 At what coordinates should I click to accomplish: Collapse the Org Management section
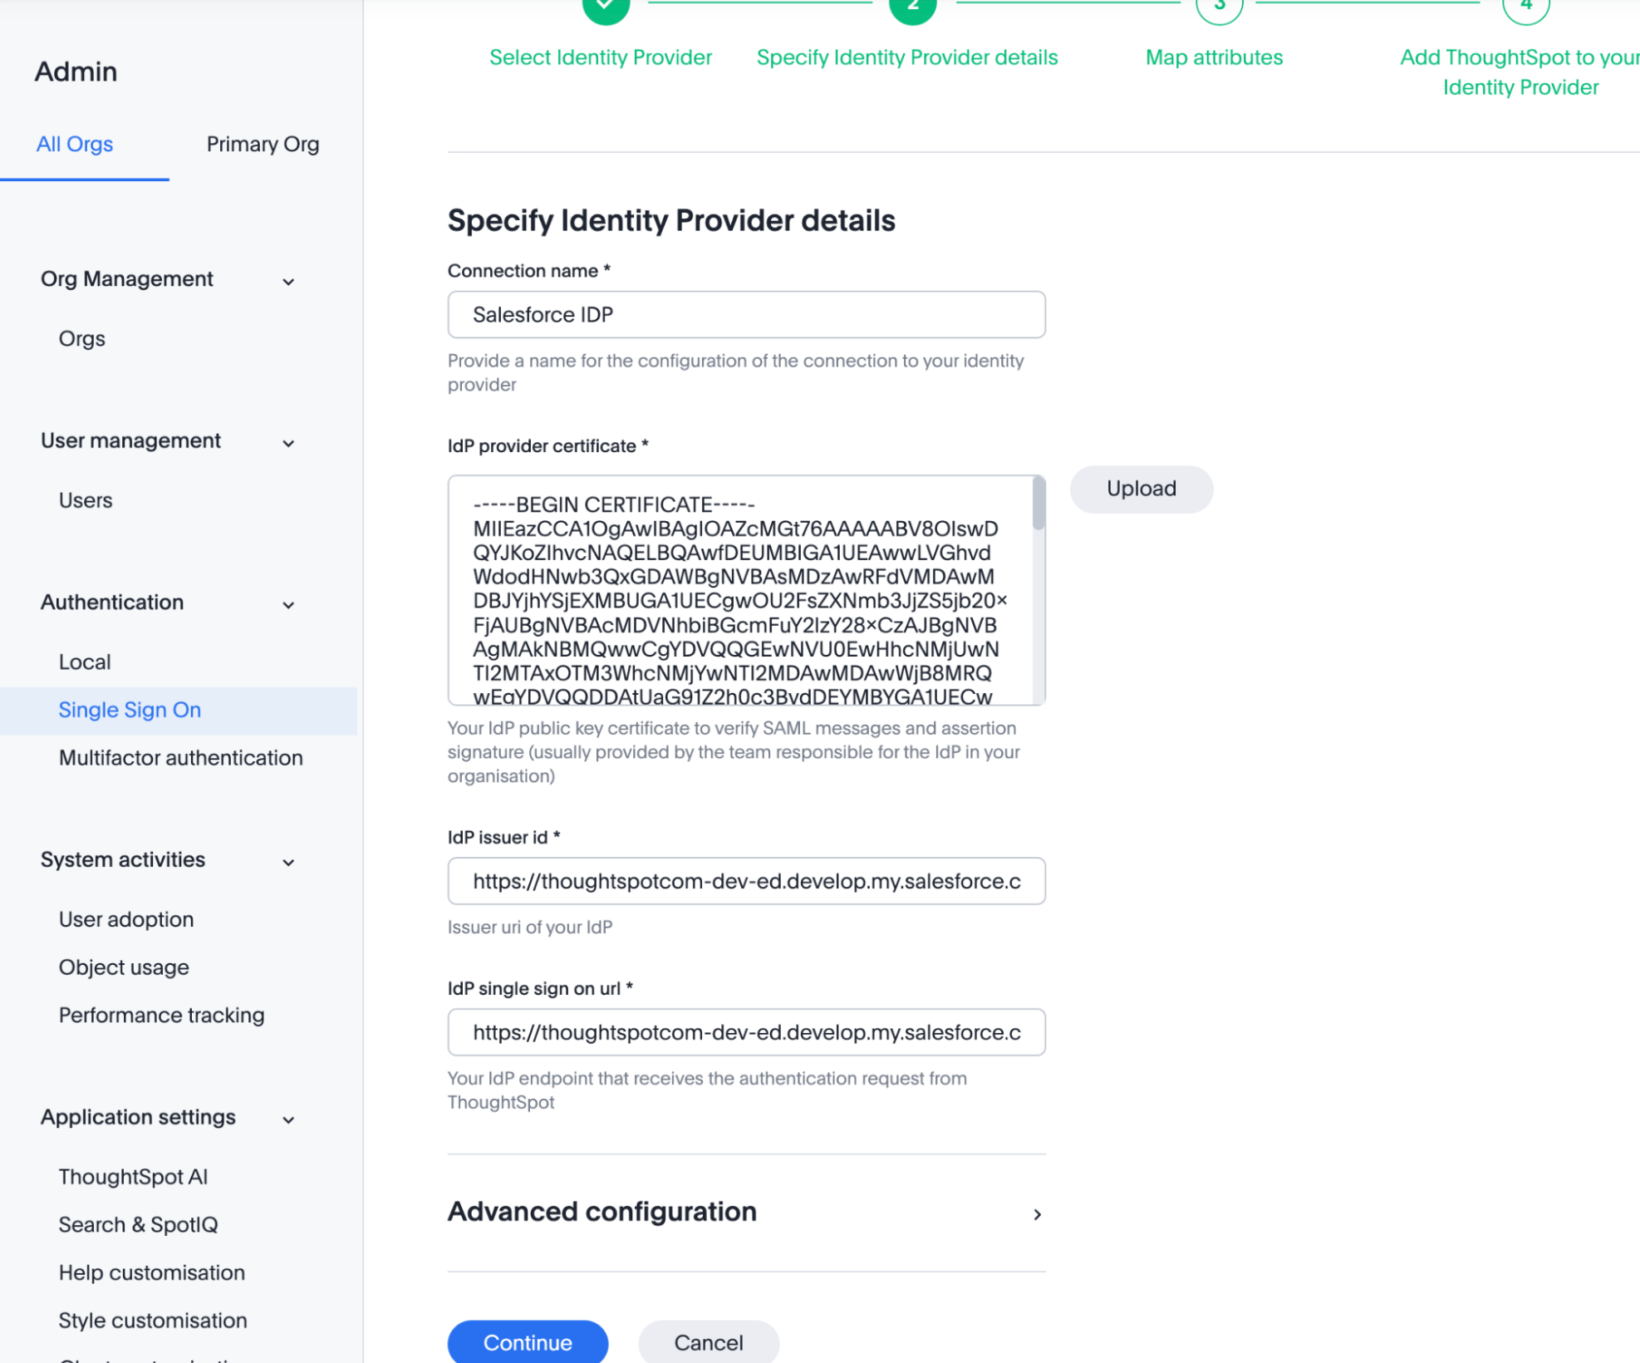click(288, 281)
